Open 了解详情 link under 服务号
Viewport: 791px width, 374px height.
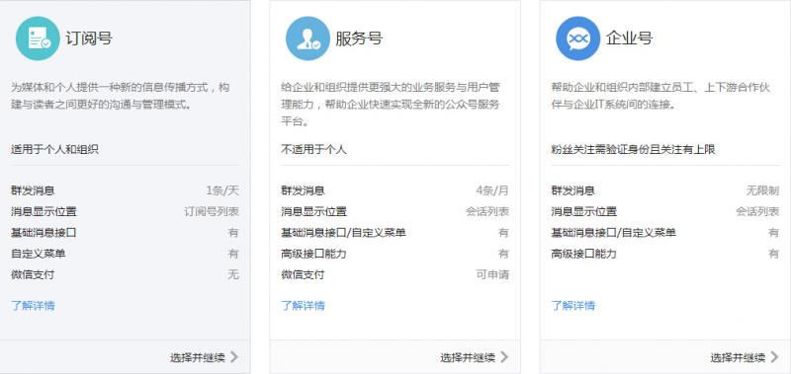click(x=303, y=306)
